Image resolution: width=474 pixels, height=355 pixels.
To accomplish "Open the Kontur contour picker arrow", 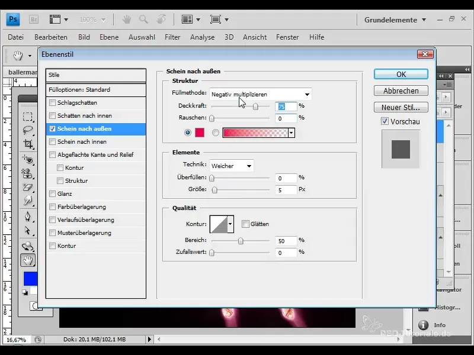I will pyautogui.click(x=230, y=224).
